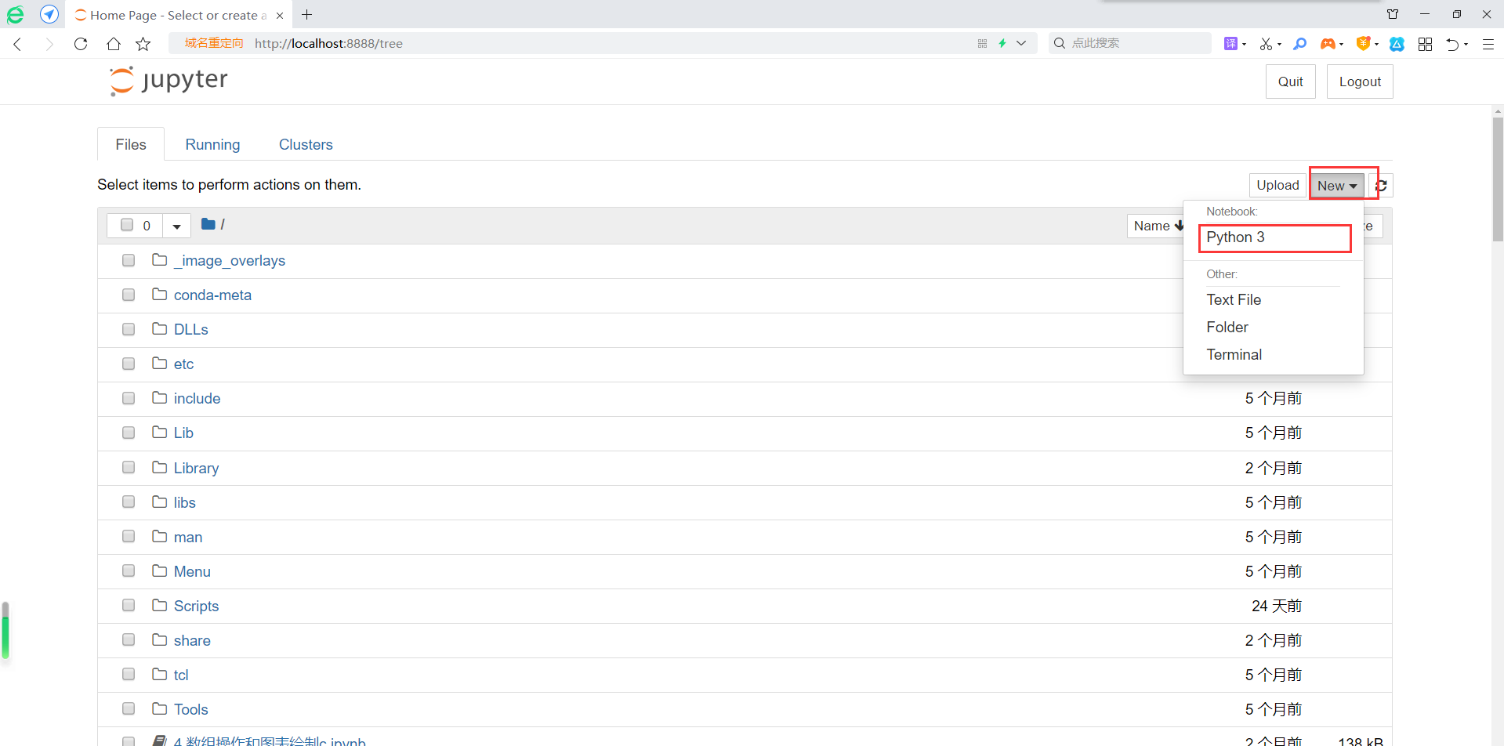Viewport: 1504px width, 746px height.
Task: Click the yellow wallet shield icon with notification
Action: point(1365,44)
